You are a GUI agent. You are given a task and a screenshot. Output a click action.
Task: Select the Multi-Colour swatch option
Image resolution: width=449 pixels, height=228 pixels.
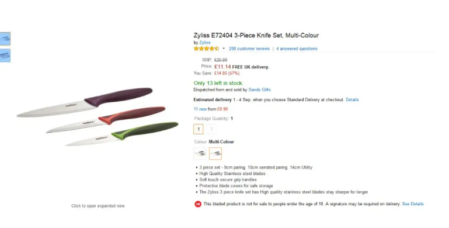point(215,154)
